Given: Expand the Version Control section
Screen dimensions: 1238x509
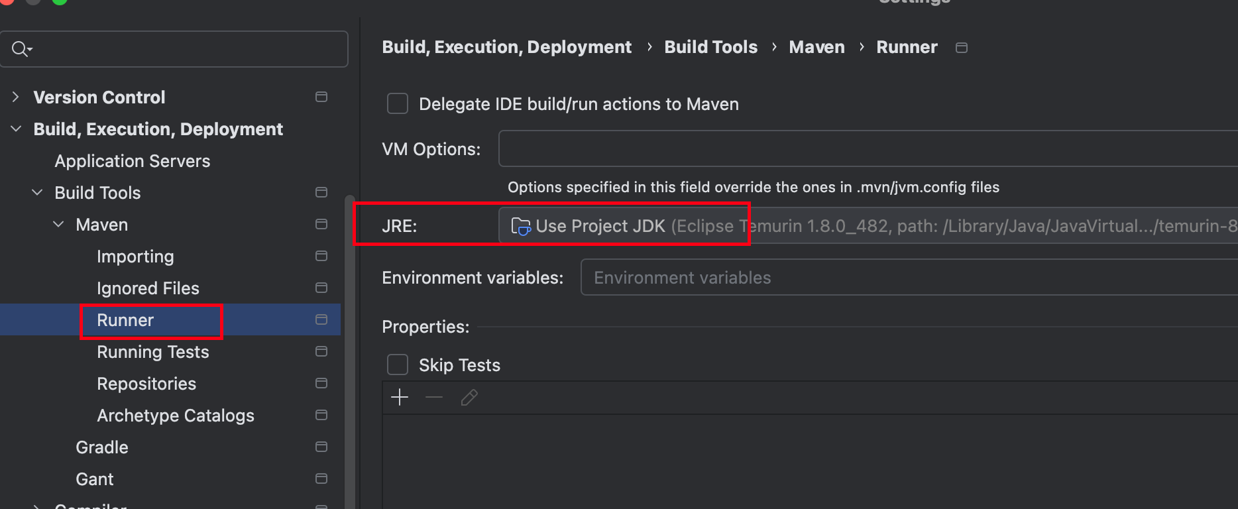Looking at the screenshot, I should [x=16, y=97].
